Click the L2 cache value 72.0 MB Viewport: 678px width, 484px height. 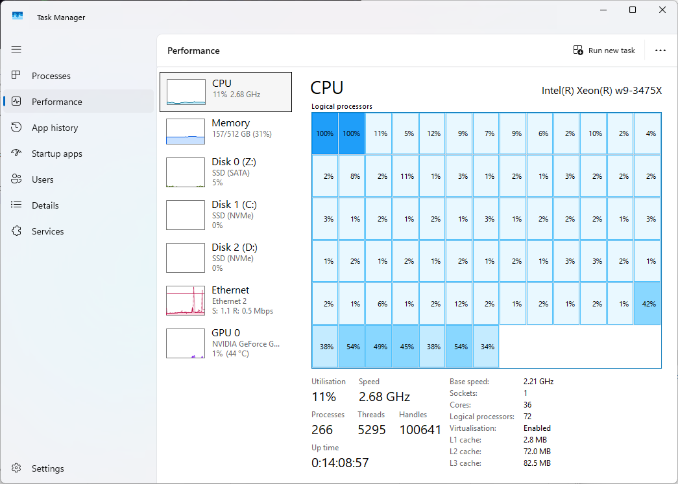tap(537, 452)
